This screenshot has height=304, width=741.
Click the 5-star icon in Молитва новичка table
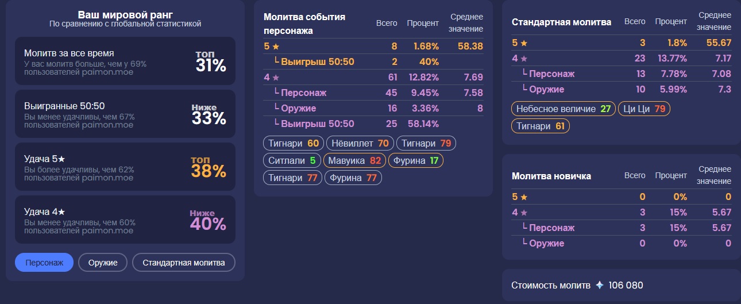point(524,197)
